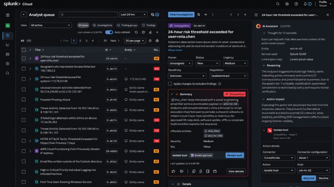Viewport: 334px width, 187px height.
Task: Approve the Isolate host action
Action: [308, 178]
